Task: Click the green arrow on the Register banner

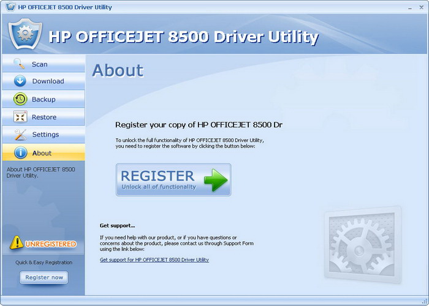Action: point(216,180)
